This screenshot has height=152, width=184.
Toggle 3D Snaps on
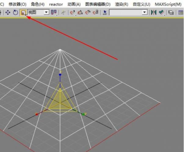[73, 12]
